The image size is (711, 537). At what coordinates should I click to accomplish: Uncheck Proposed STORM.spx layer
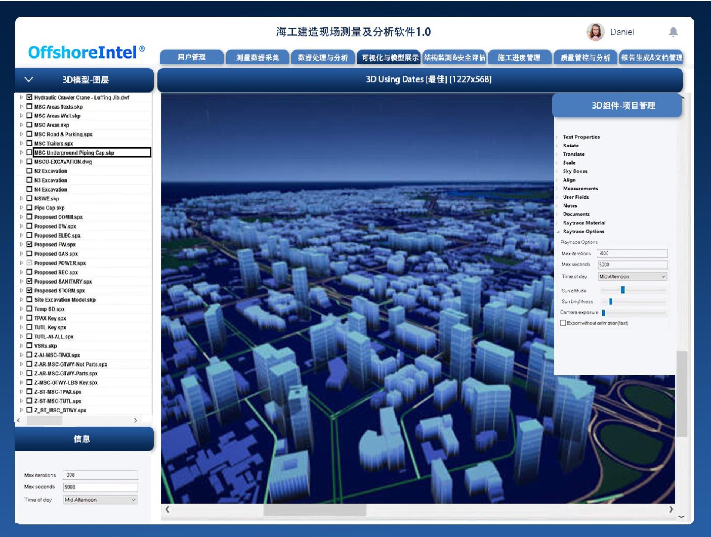point(30,290)
